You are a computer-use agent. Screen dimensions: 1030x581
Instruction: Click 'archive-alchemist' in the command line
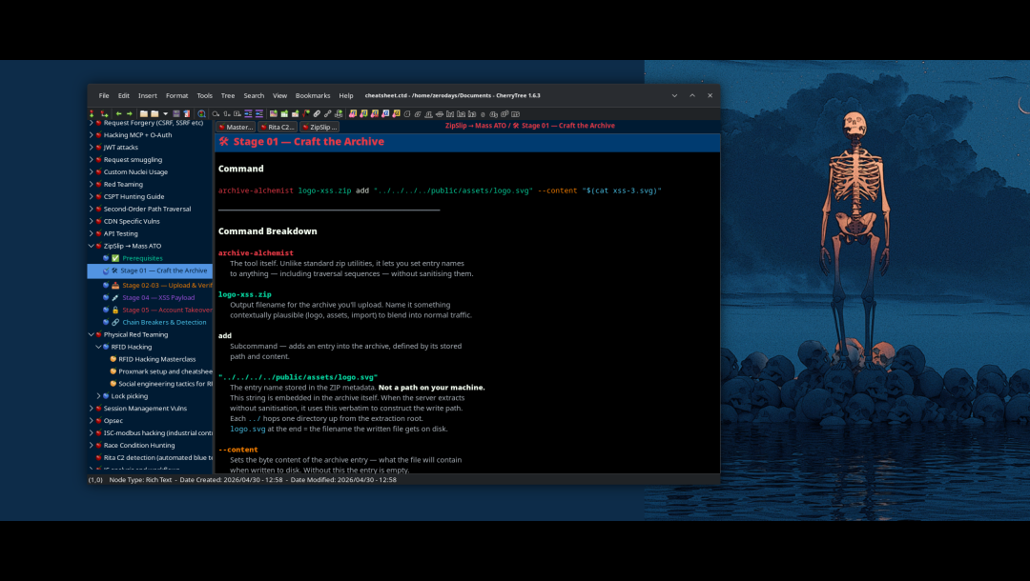tap(256, 190)
